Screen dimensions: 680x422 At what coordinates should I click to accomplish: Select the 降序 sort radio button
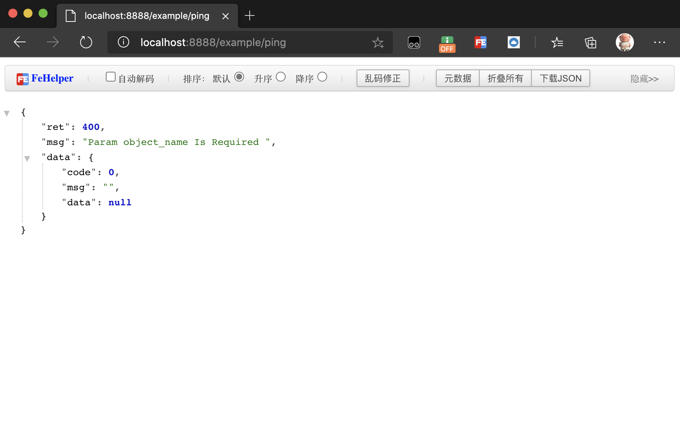322,77
